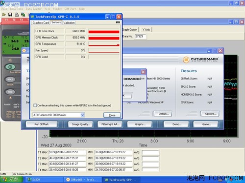
Task: Click the Fan Speed sensor graph
Action: pos(104,50)
